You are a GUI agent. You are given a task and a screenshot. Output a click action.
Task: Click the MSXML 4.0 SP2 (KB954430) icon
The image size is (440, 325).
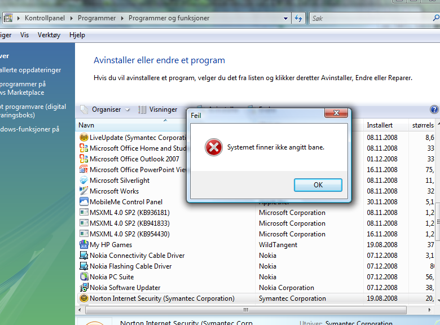(x=83, y=234)
